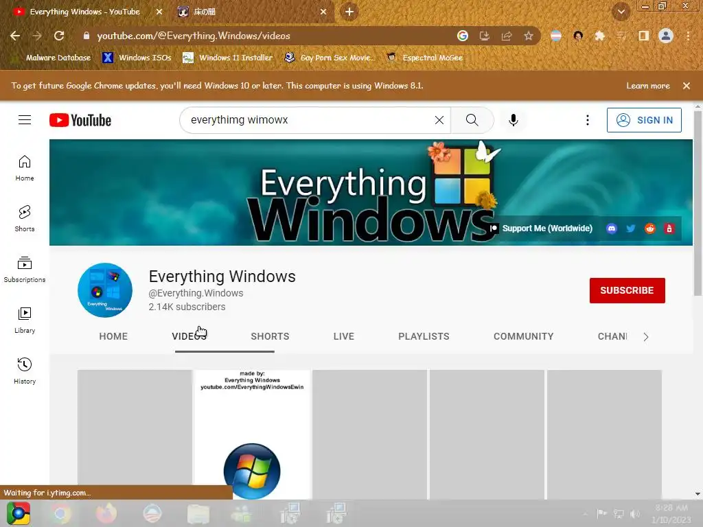703x527 pixels.
Task: Open Firefox from the taskbar
Action: 106,513
